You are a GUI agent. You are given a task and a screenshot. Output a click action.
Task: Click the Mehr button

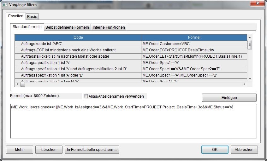19,150
